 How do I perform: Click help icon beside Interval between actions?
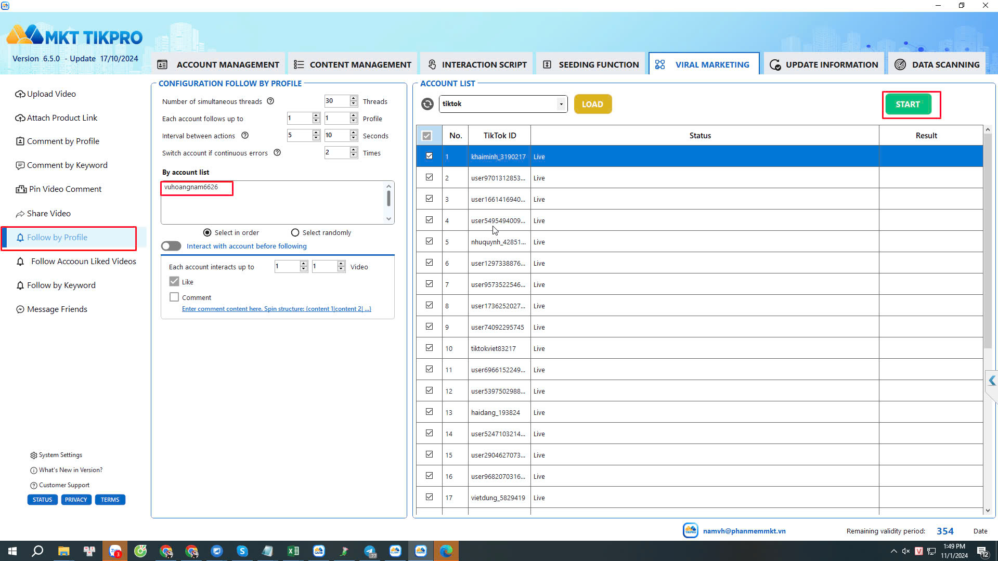coord(245,136)
